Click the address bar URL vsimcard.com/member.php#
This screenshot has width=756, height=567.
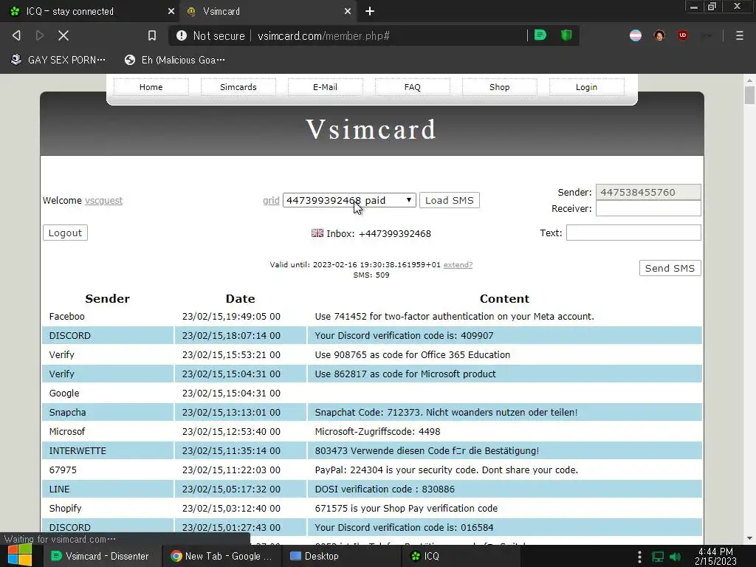(323, 35)
